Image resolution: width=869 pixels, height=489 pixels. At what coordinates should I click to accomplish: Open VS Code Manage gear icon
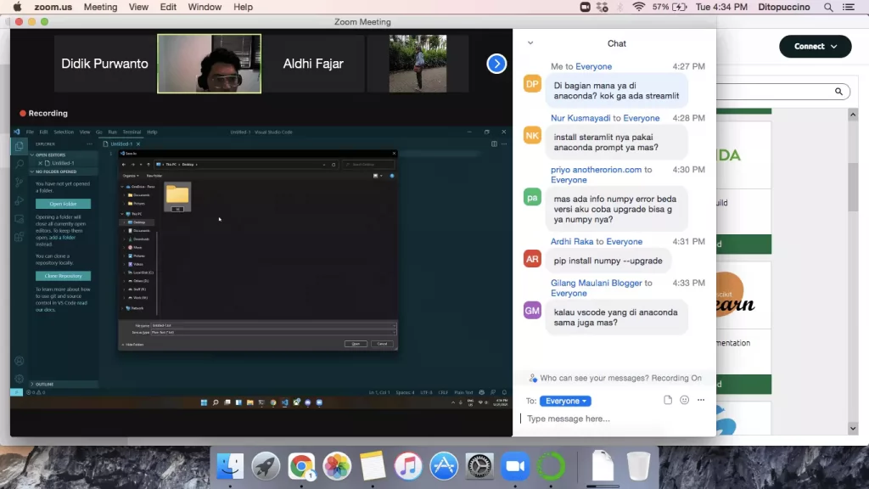tap(20, 379)
